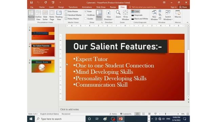
Task: Switch to the Transitions tab
Action: (73, 7)
